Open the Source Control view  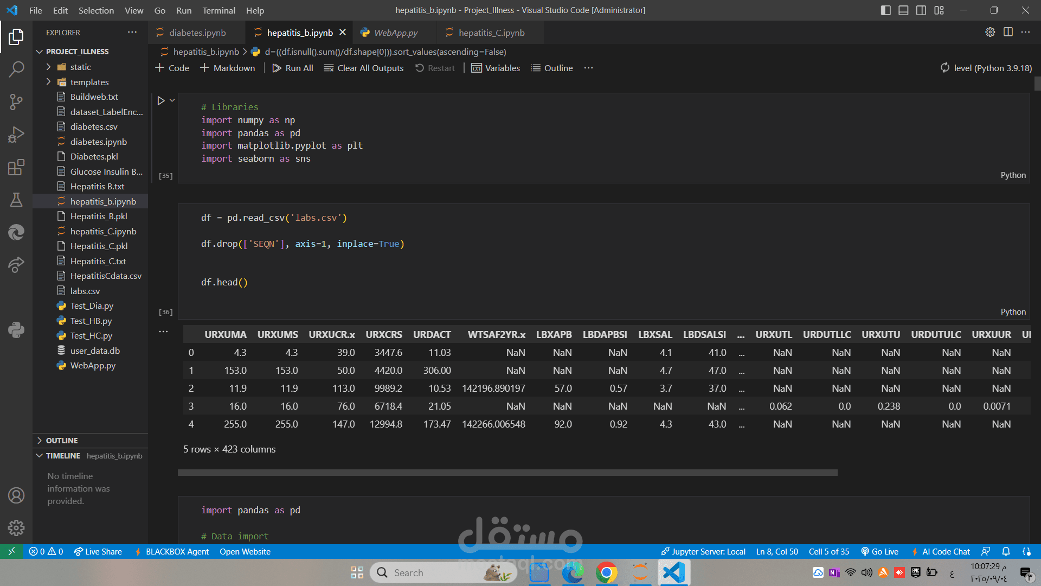pyautogui.click(x=16, y=101)
